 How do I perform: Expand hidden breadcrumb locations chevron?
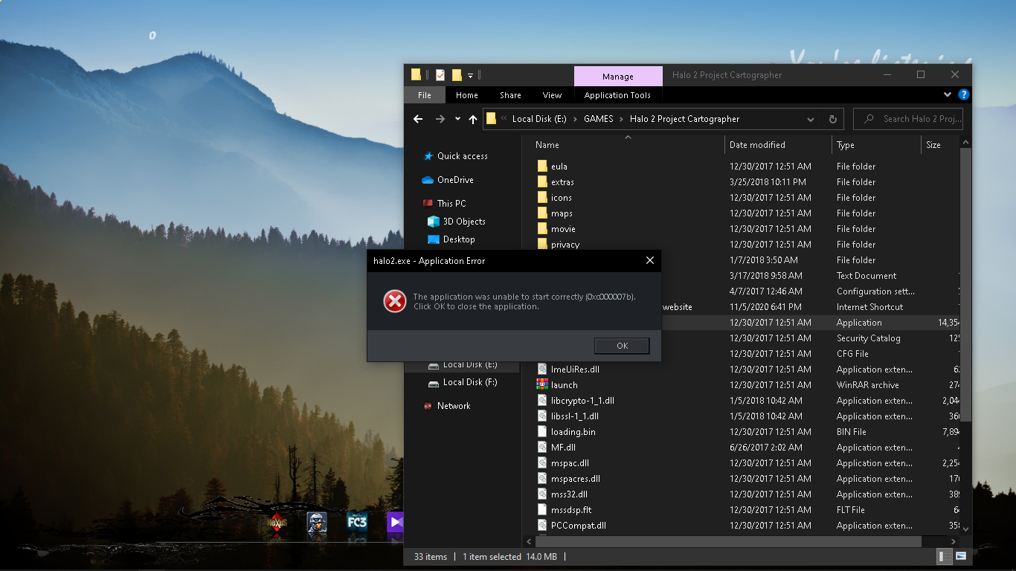pyautogui.click(x=504, y=119)
